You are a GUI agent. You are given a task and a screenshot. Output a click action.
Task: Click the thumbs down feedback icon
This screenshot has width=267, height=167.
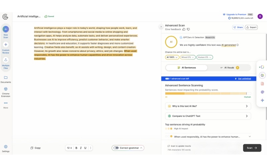click(x=188, y=29)
